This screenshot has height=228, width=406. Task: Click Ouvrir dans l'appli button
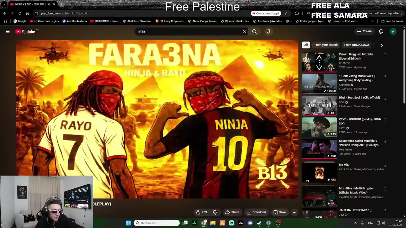266,13
